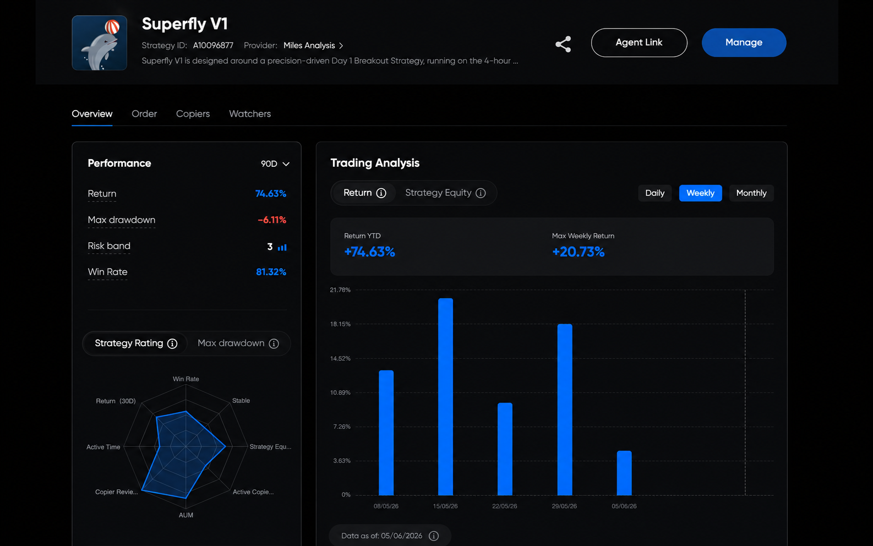Click the Strategy Rating info icon
Screen dimensions: 873x546
[x=172, y=343]
